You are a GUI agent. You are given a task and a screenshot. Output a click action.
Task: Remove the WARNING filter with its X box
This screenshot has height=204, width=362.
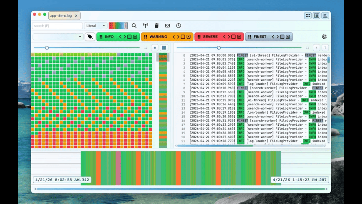tap(188, 37)
